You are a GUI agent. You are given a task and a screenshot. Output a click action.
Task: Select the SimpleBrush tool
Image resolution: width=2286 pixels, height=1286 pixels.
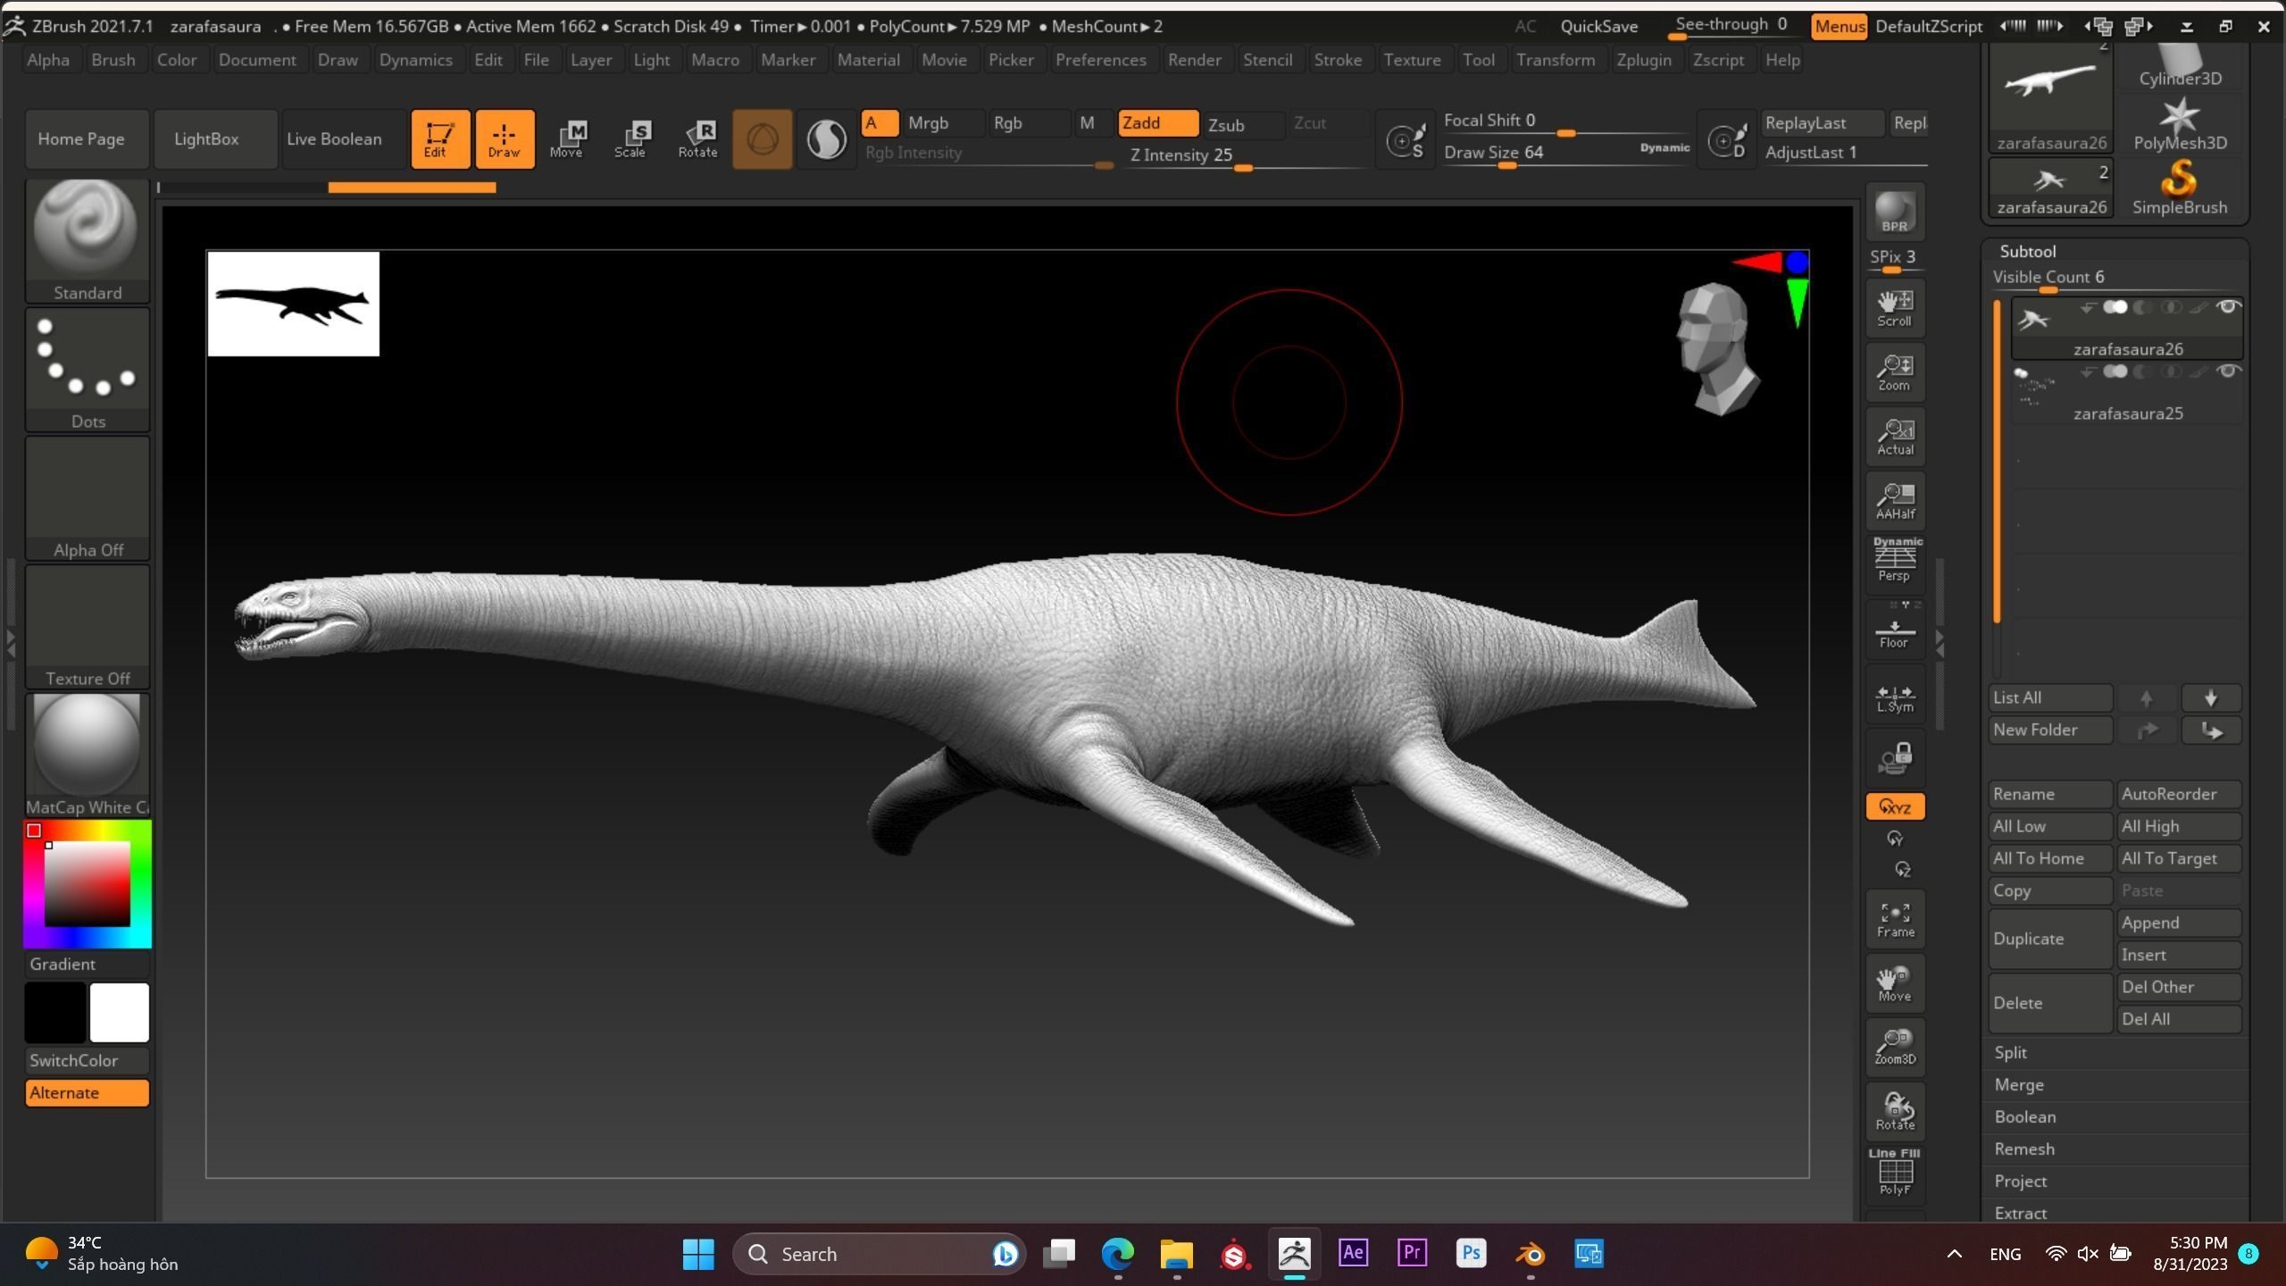click(x=2179, y=188)
